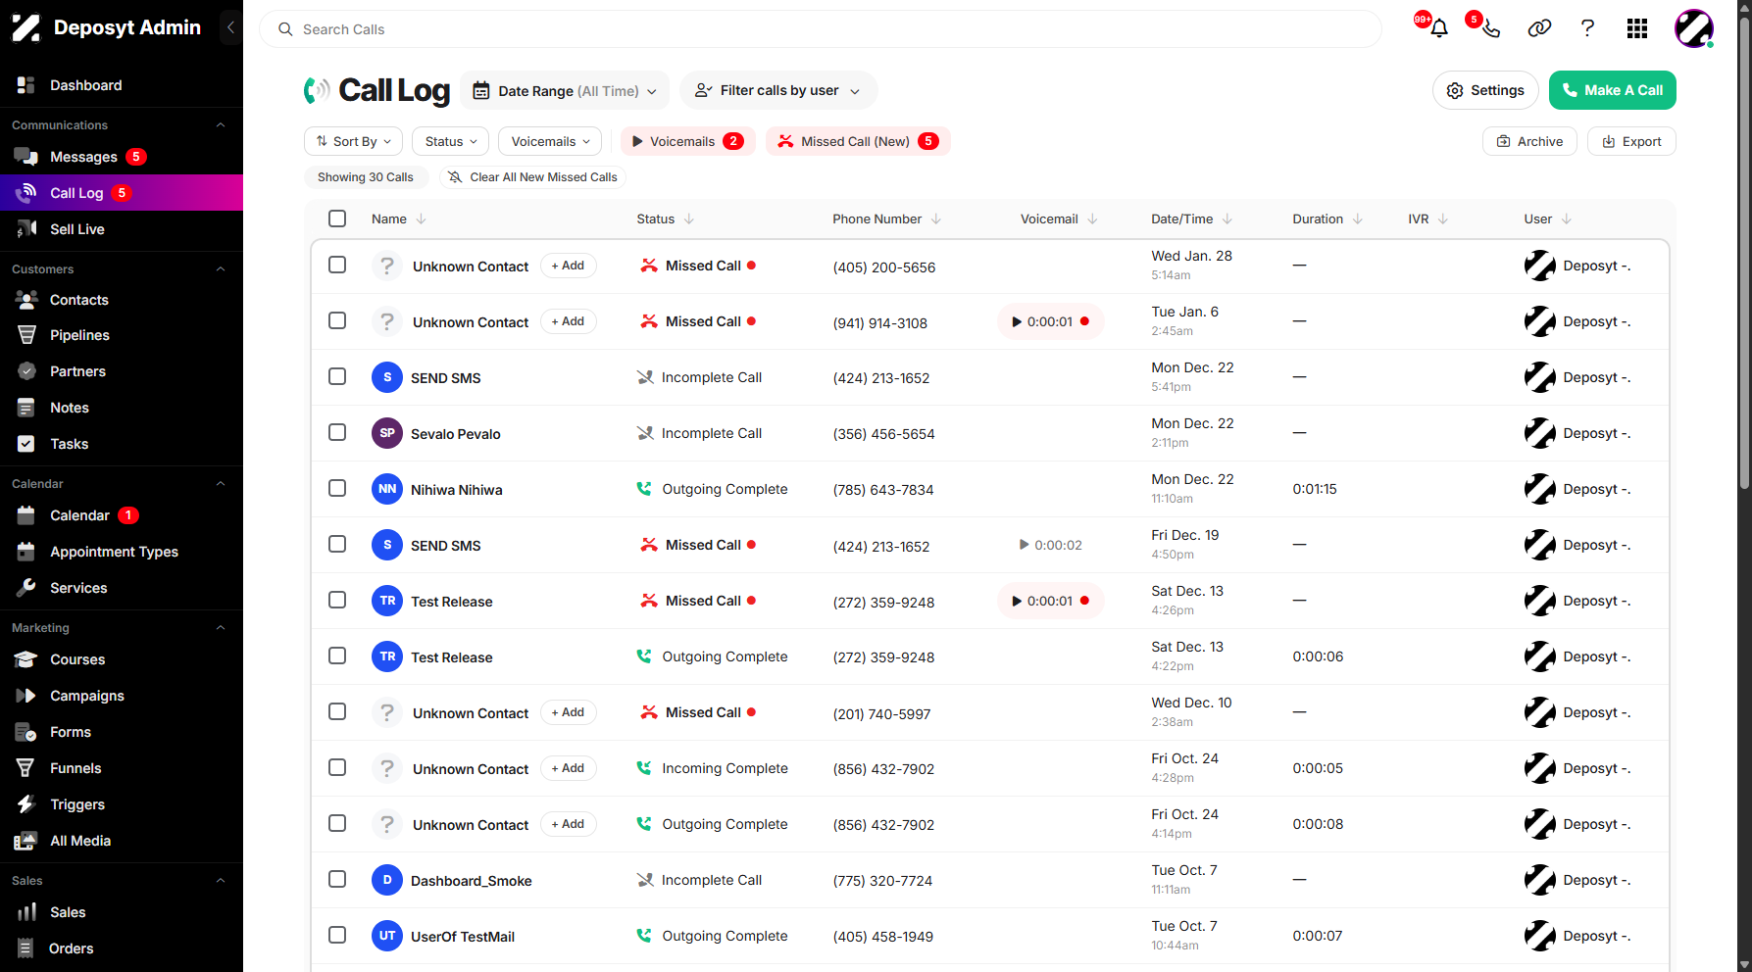Image resolution: width=1752 pixels, height=972 pixels.
Task: Click the Tasks checkmark icon
Action: 26,444
